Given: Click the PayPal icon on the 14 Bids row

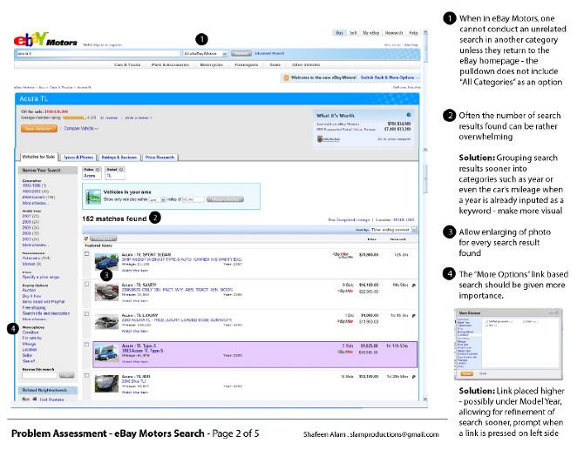Looking at the screenshot, I should (414, 377).
